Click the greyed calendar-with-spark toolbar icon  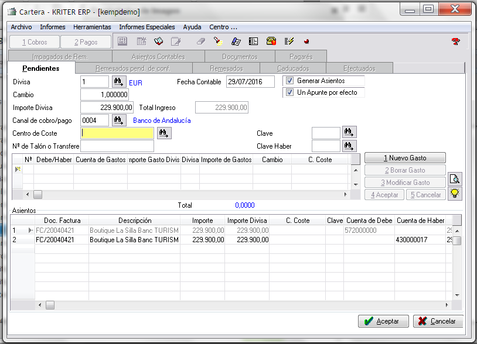pos(141,42)
